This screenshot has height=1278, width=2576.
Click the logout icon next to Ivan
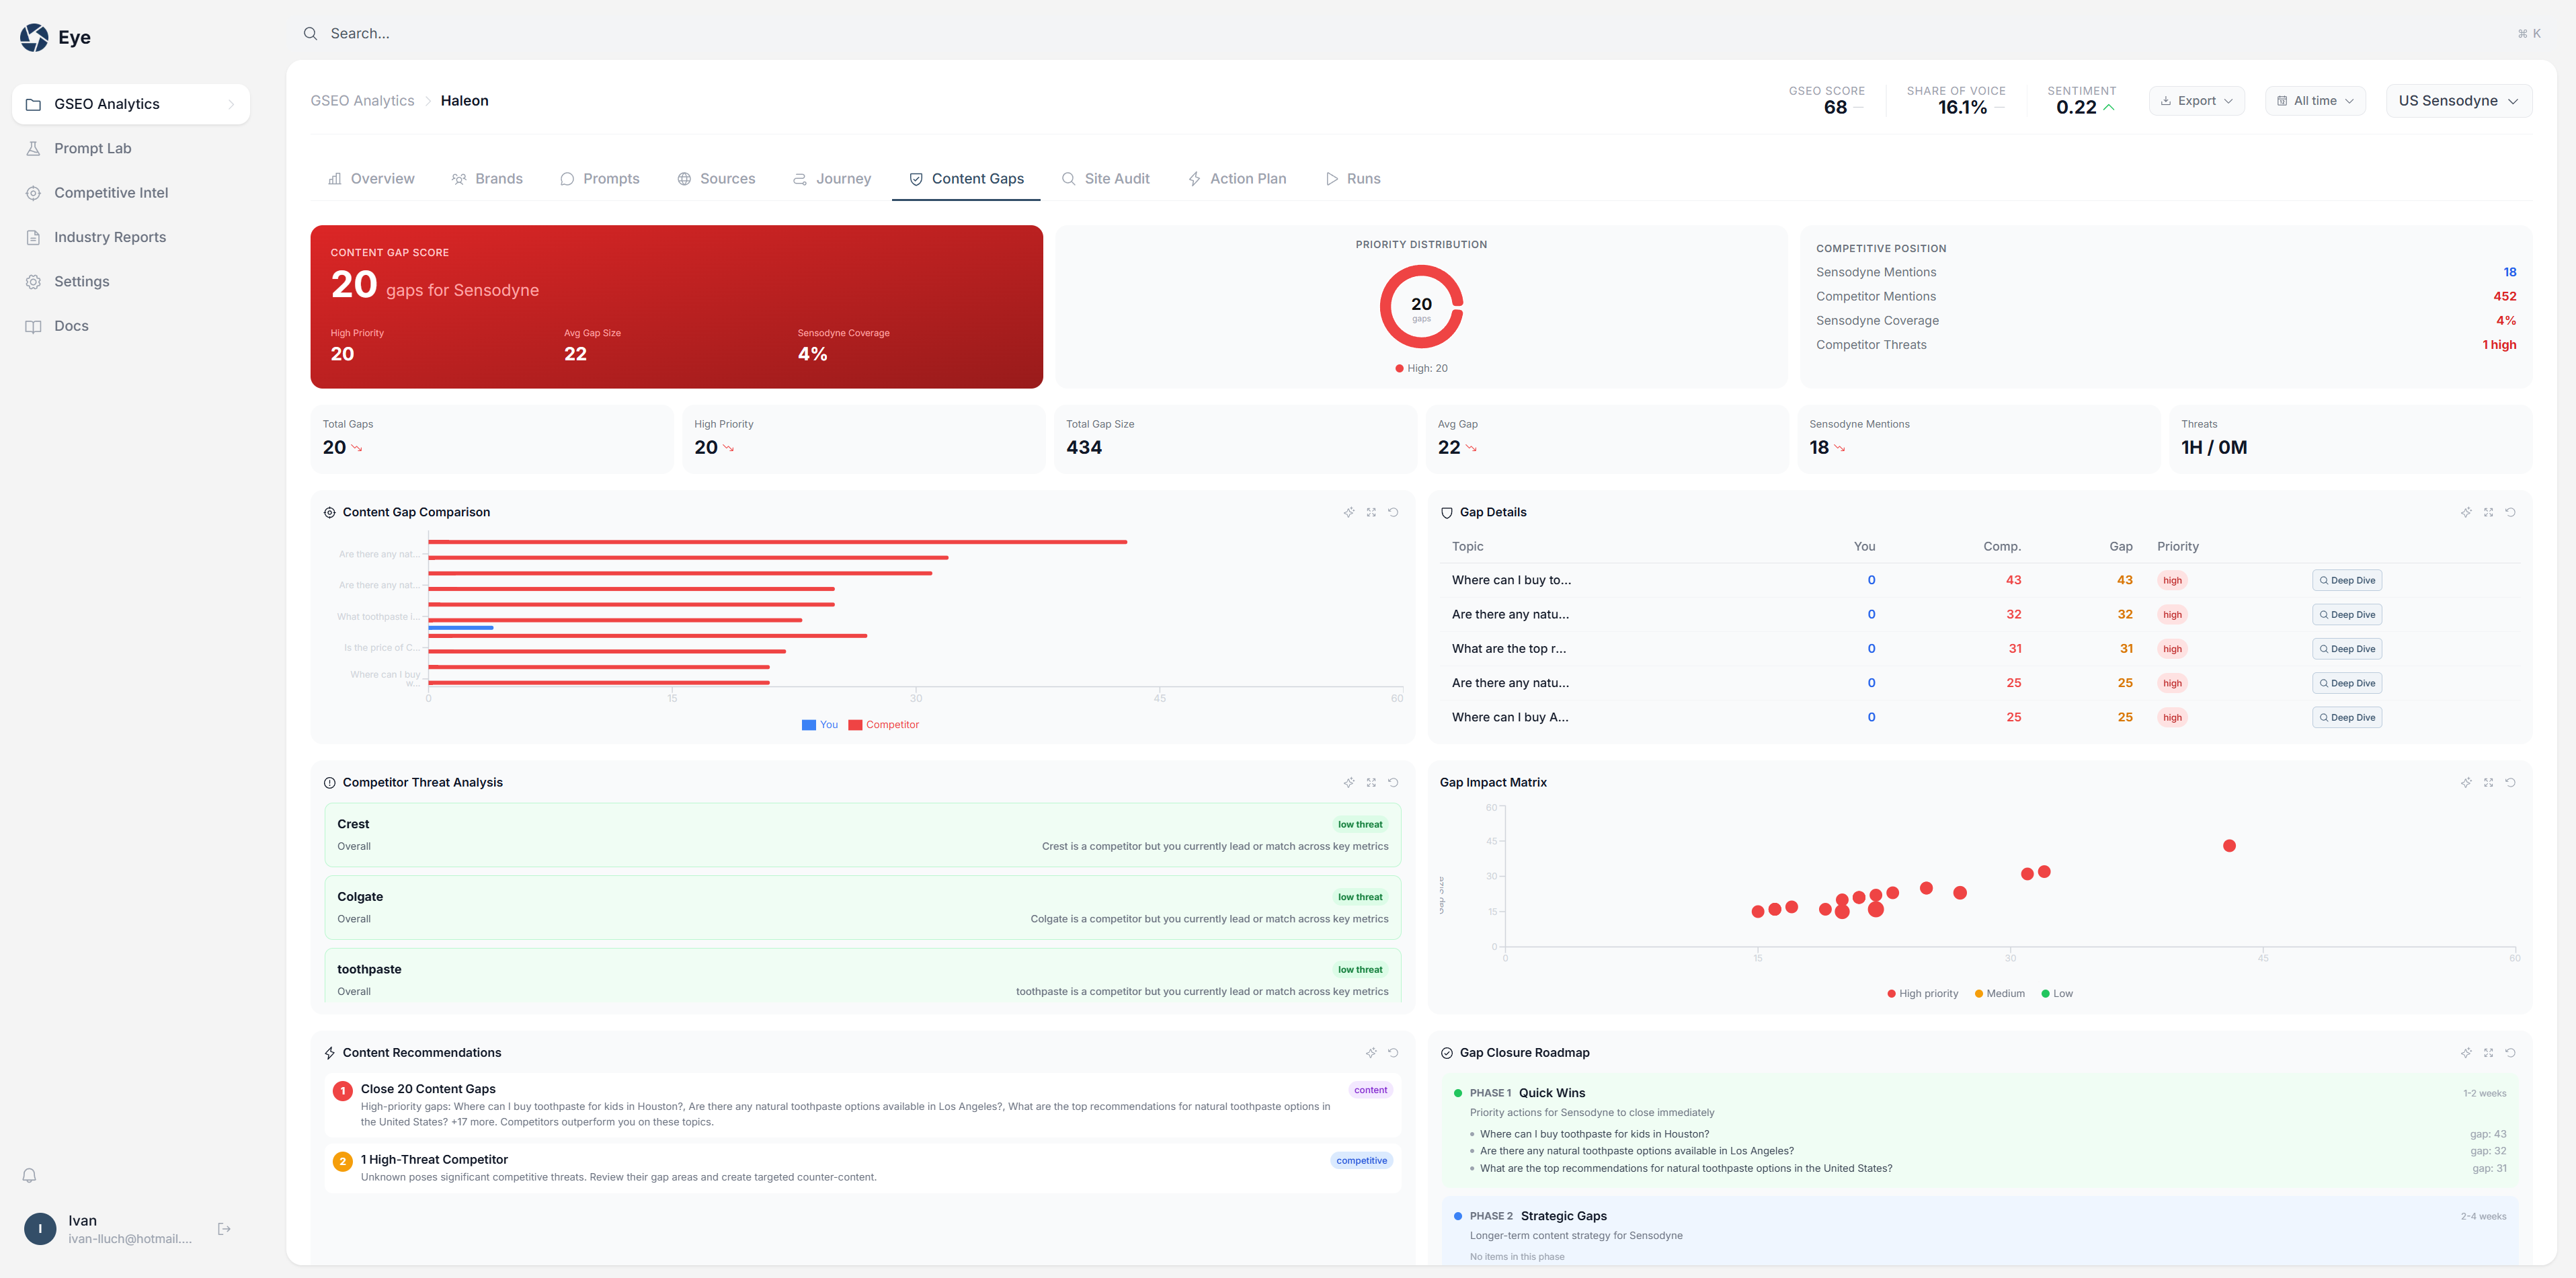click(x=224, y=1228)
